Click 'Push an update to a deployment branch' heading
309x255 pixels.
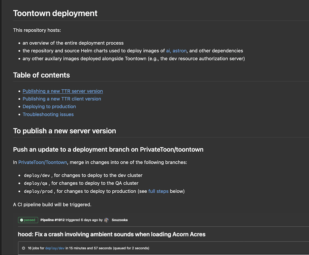pos(108,149)
